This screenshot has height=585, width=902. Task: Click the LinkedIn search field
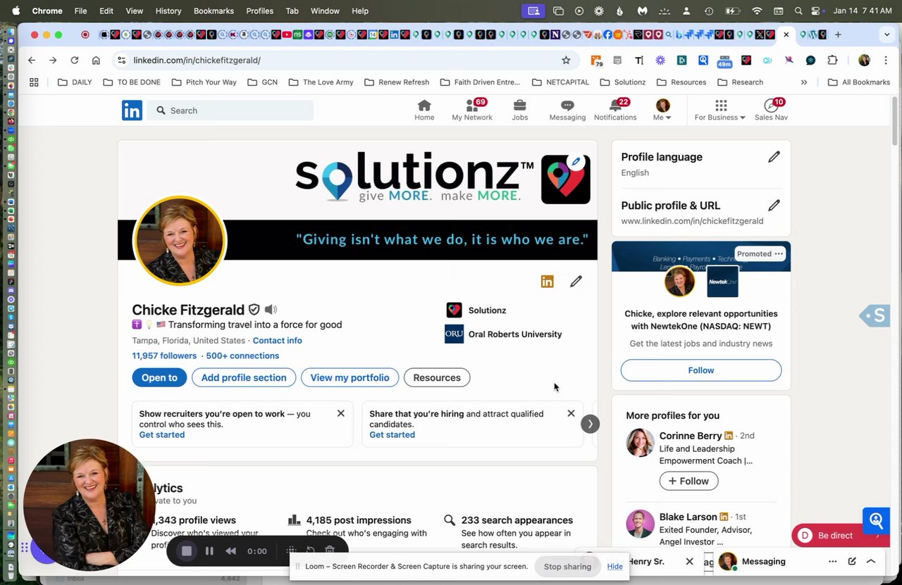(x=230, y=111)
